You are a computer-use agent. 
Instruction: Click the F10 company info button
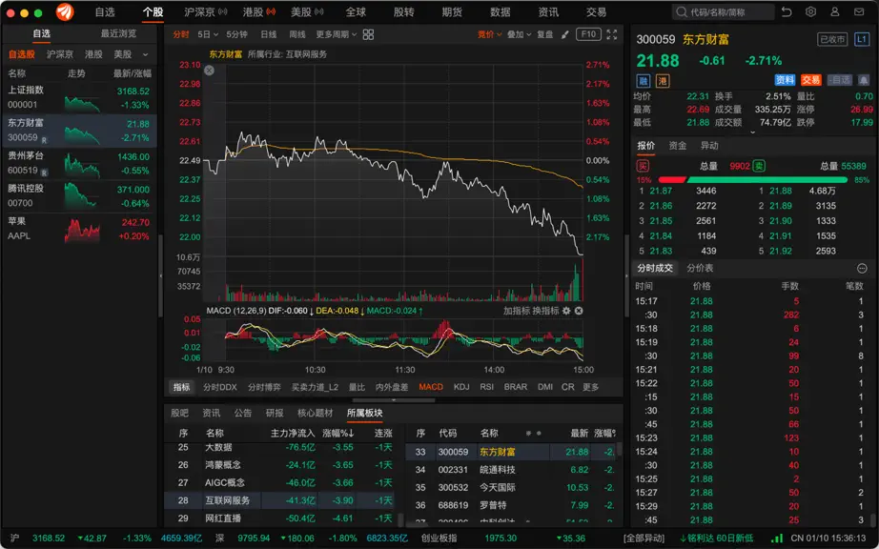[588, 34]
